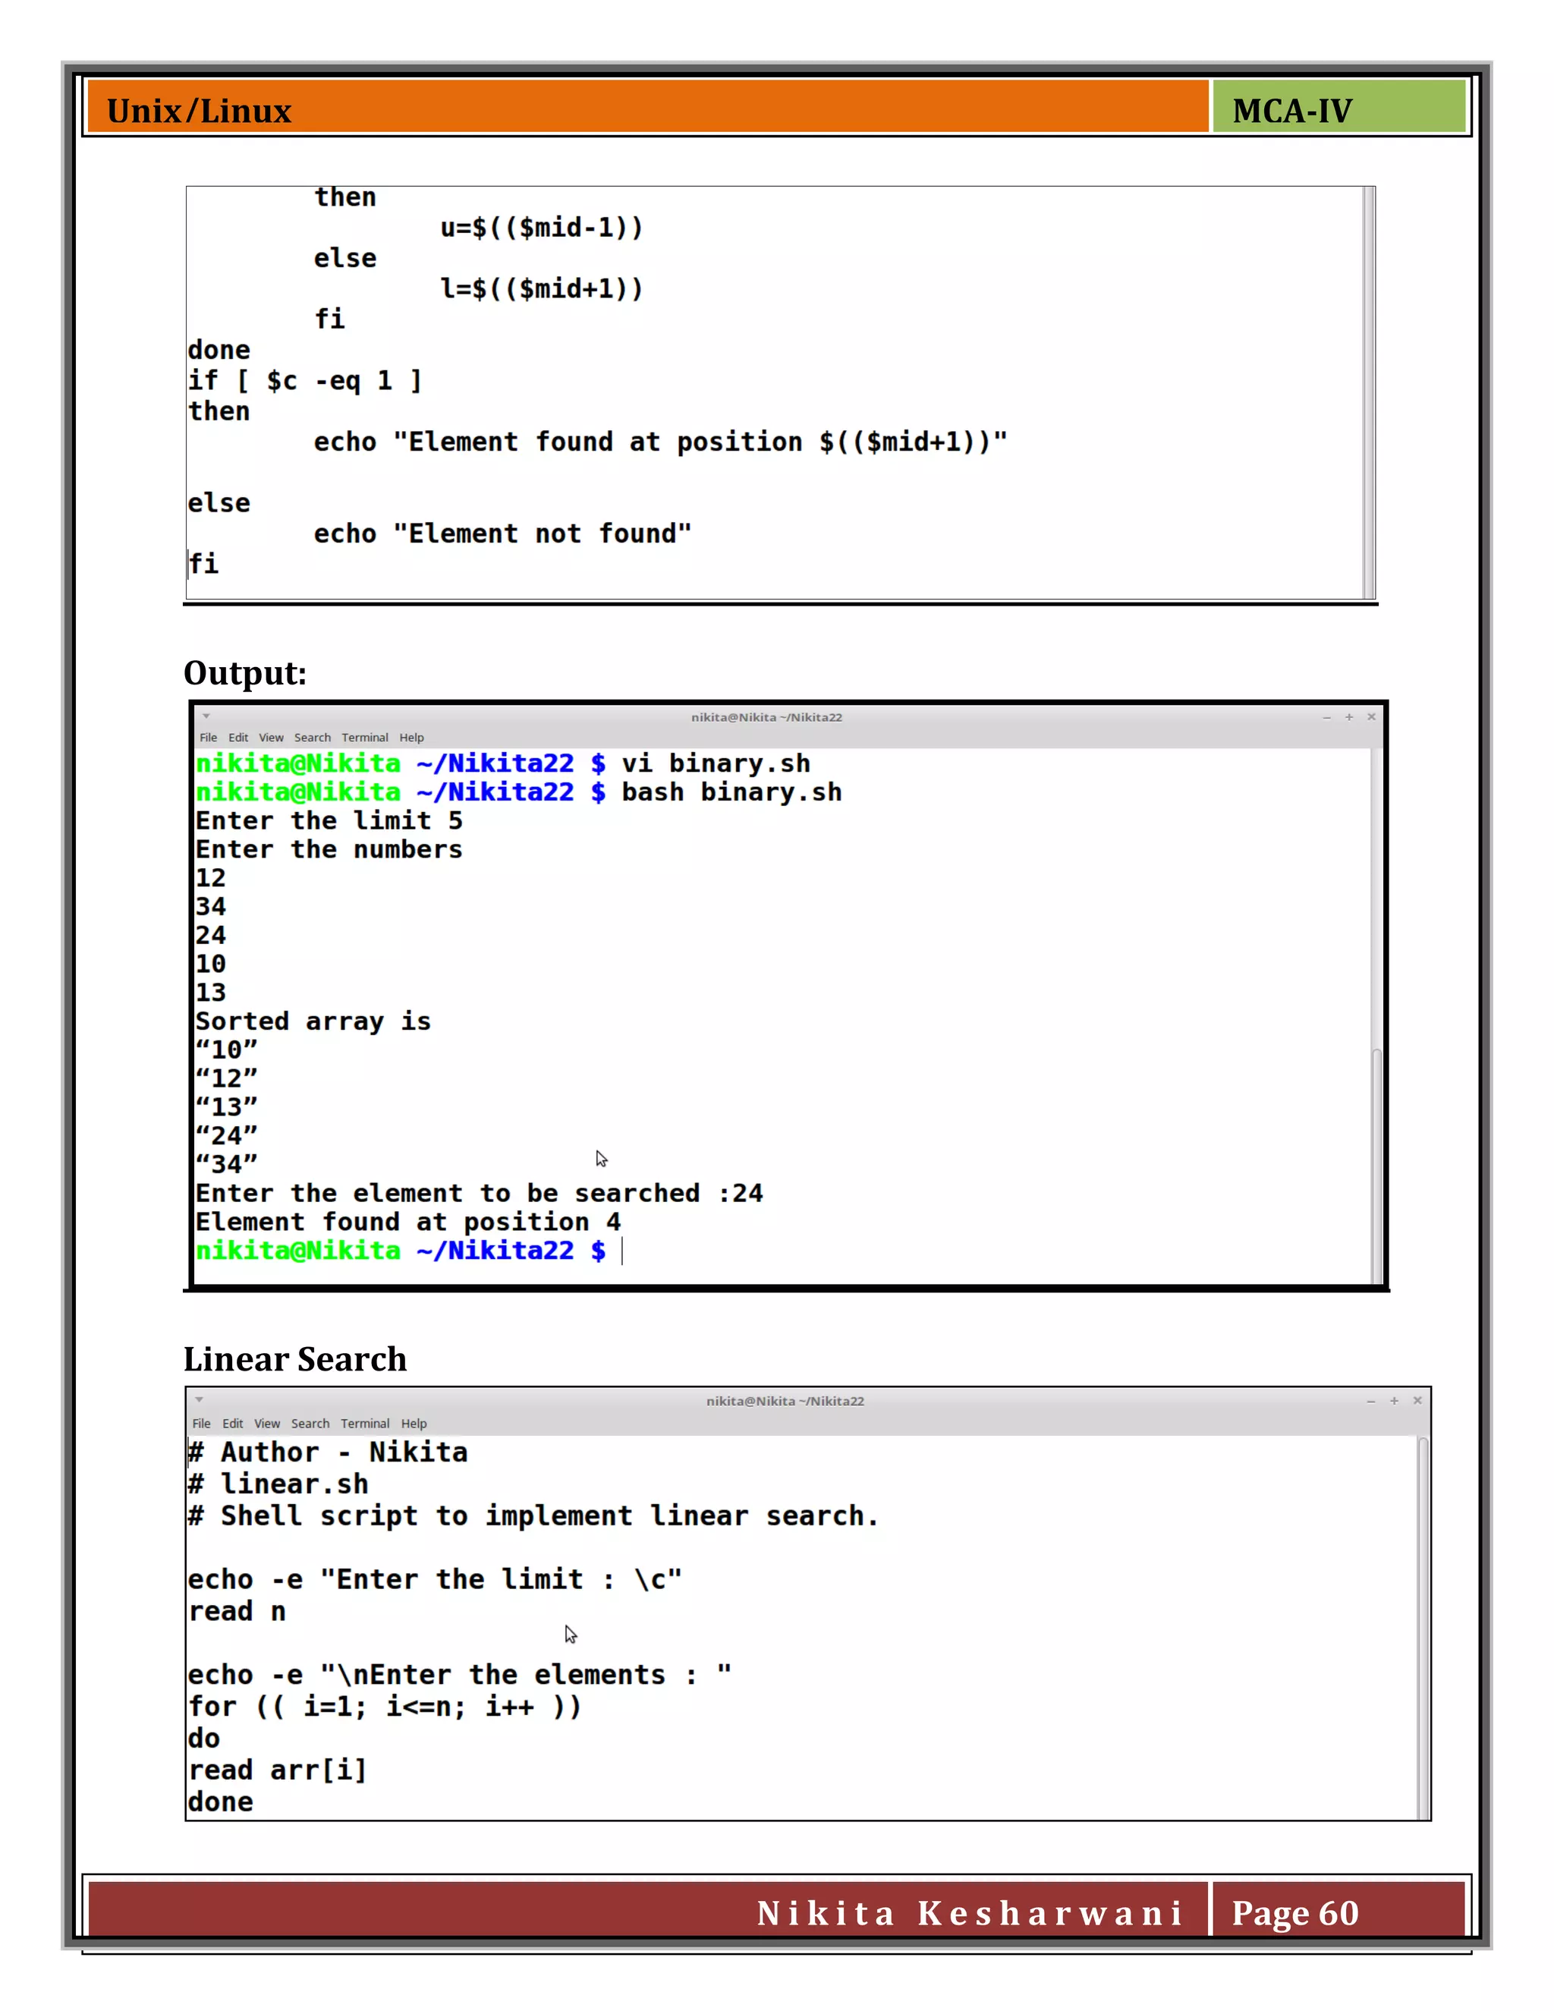The width and height of the screenshot is (1554, 2011).
Task: Click window menu arrow in linear search titlebar
Action: click(199, 1399)
